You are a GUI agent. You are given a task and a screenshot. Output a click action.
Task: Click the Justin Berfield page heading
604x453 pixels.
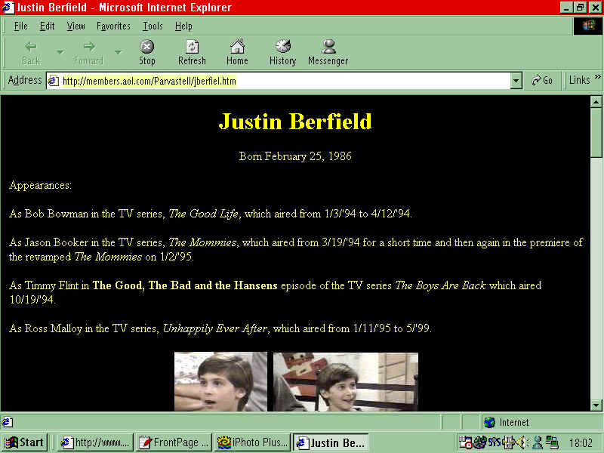(x=295, y=122)
